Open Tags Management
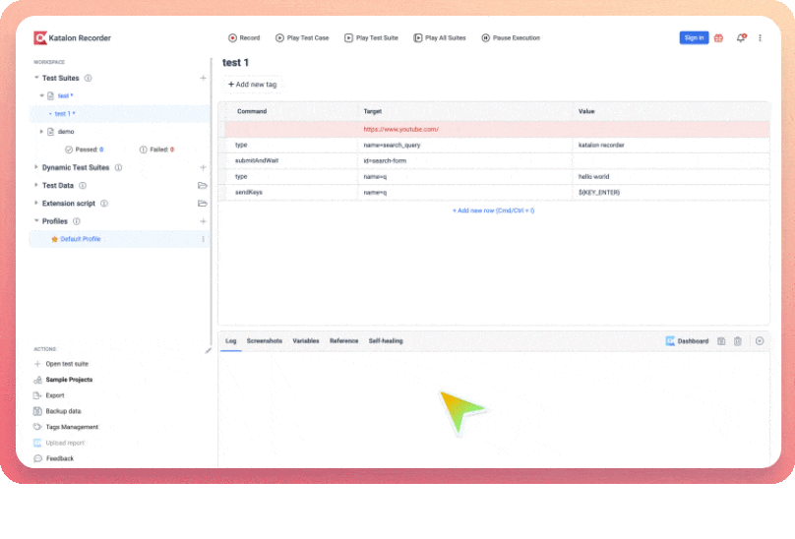Viewport: 795px width, 539px height. point(66,427)
